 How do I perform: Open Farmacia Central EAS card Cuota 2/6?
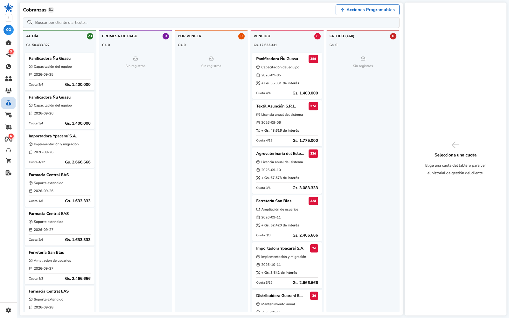60,227
